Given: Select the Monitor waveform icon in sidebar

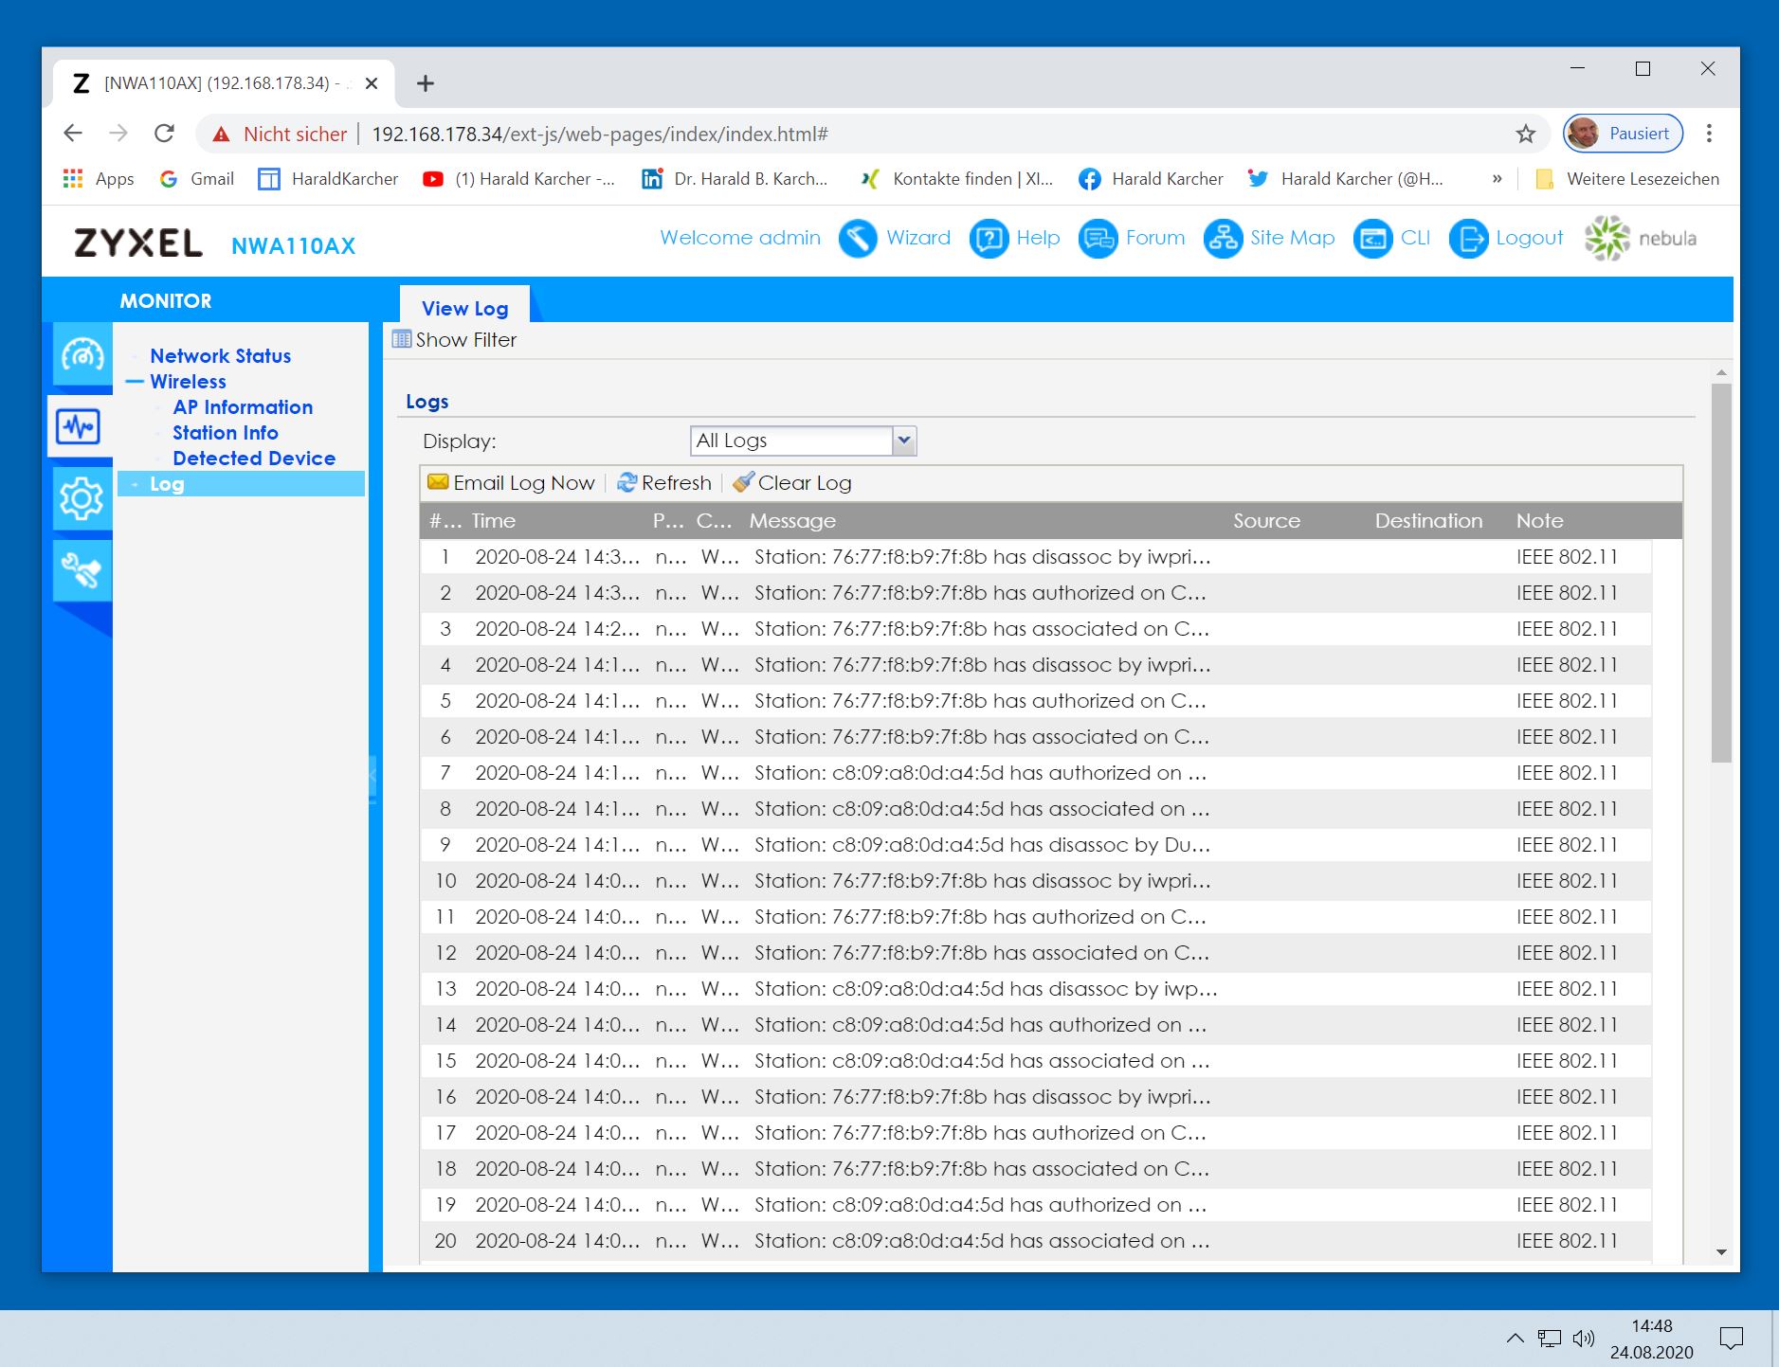Looking at the screenshot, I should (79, 426).
